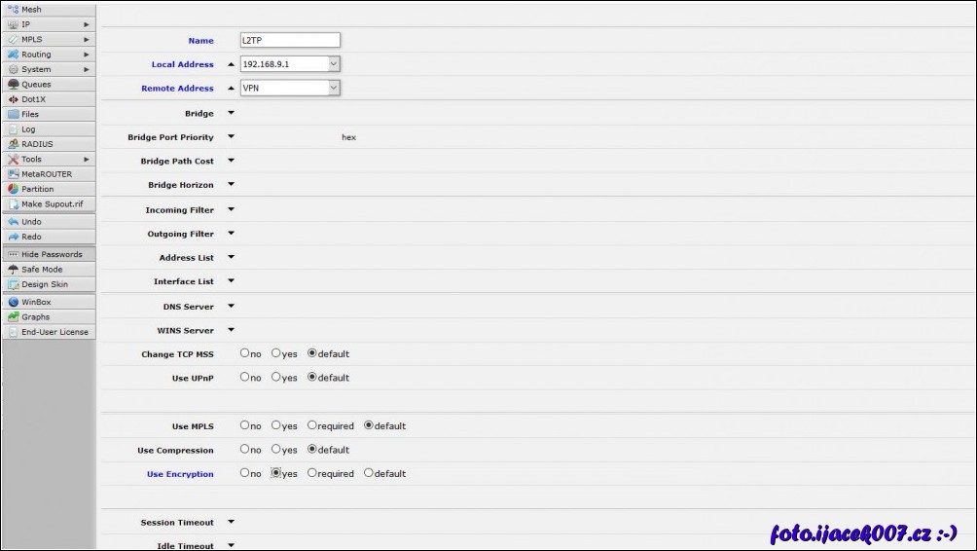
Task: Click the Hide Passwords button
Action: (x=49, y=254)
